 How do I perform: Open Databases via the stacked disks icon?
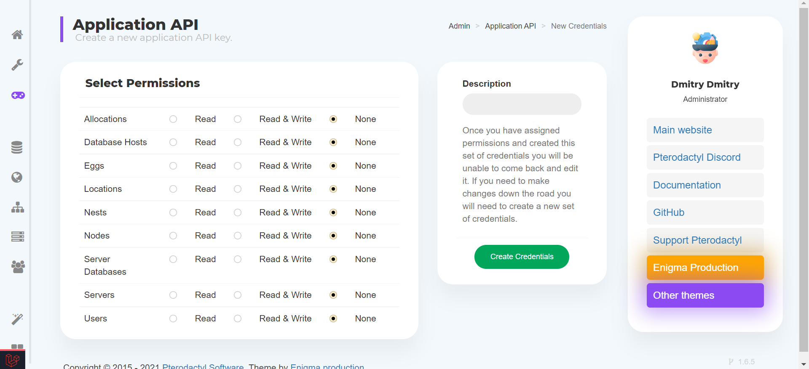(17, 147)
